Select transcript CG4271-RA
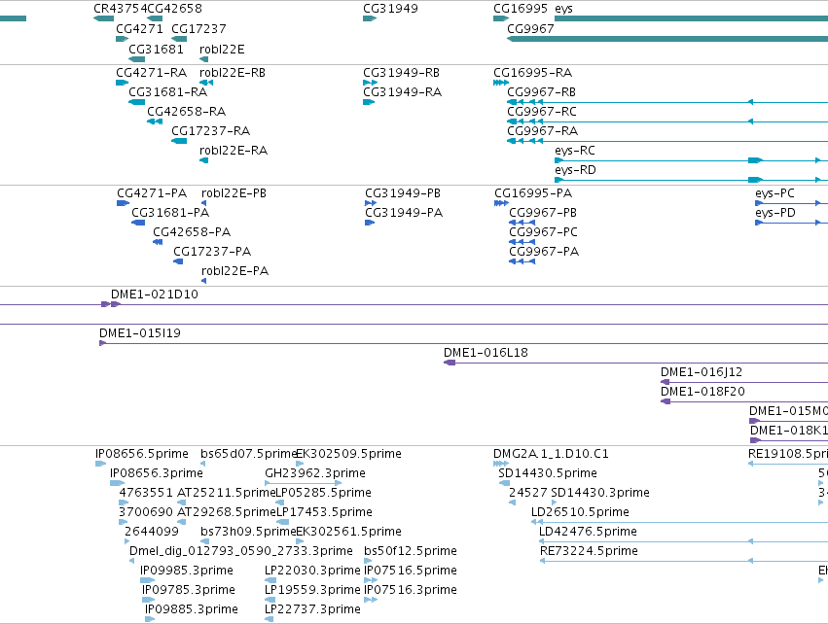828x624 pixels. [x=151, y=73]
